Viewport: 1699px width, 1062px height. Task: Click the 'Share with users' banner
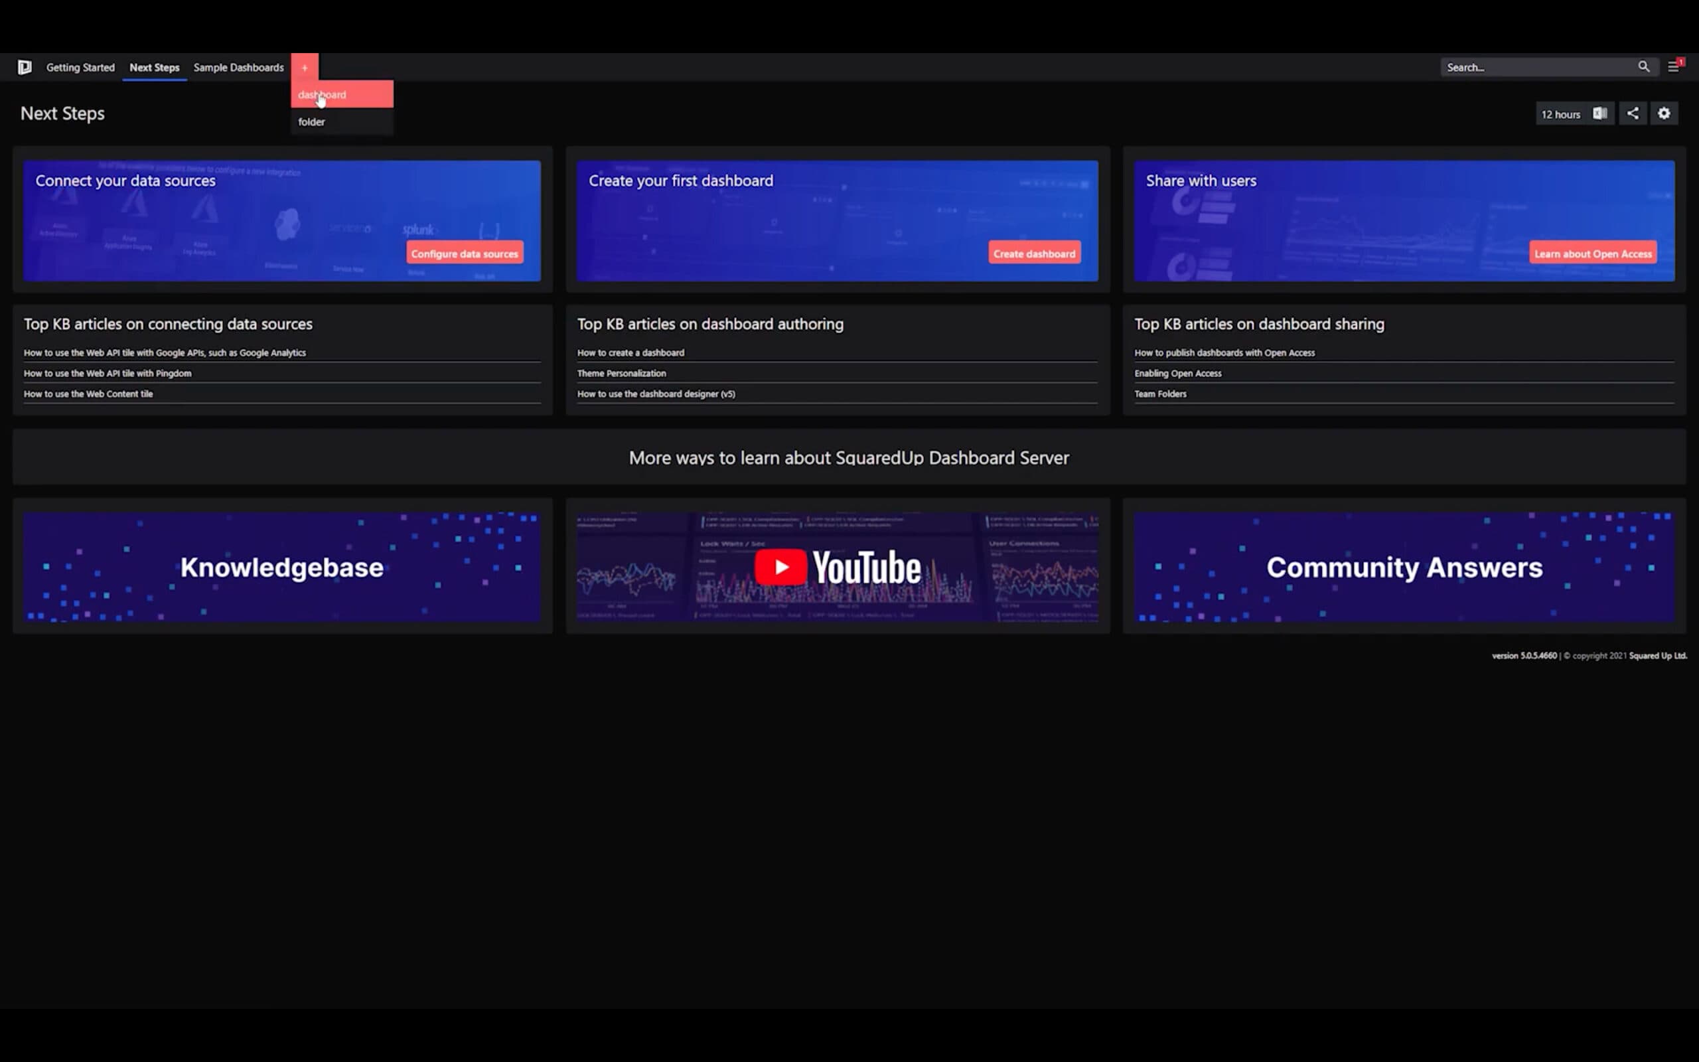(x=1404, y=220)
